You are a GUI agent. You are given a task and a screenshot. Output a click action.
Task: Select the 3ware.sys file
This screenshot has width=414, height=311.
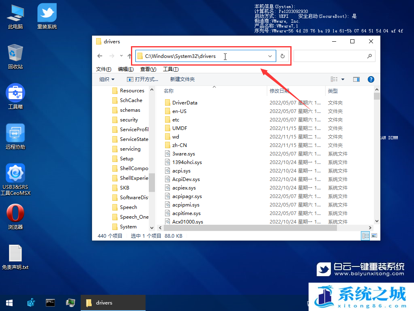coord(184,154)
